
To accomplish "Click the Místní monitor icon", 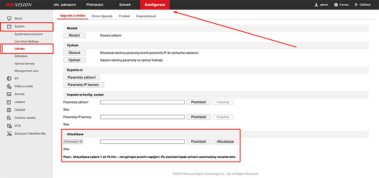I will 9,18.
